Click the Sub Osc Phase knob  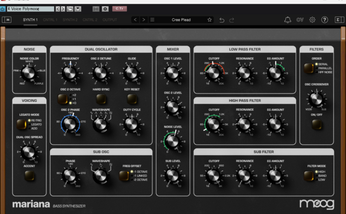coord(70,176)
